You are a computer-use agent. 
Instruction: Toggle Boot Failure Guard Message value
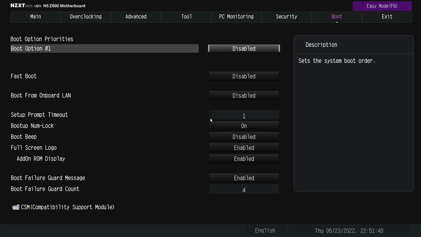coord(244,178)
